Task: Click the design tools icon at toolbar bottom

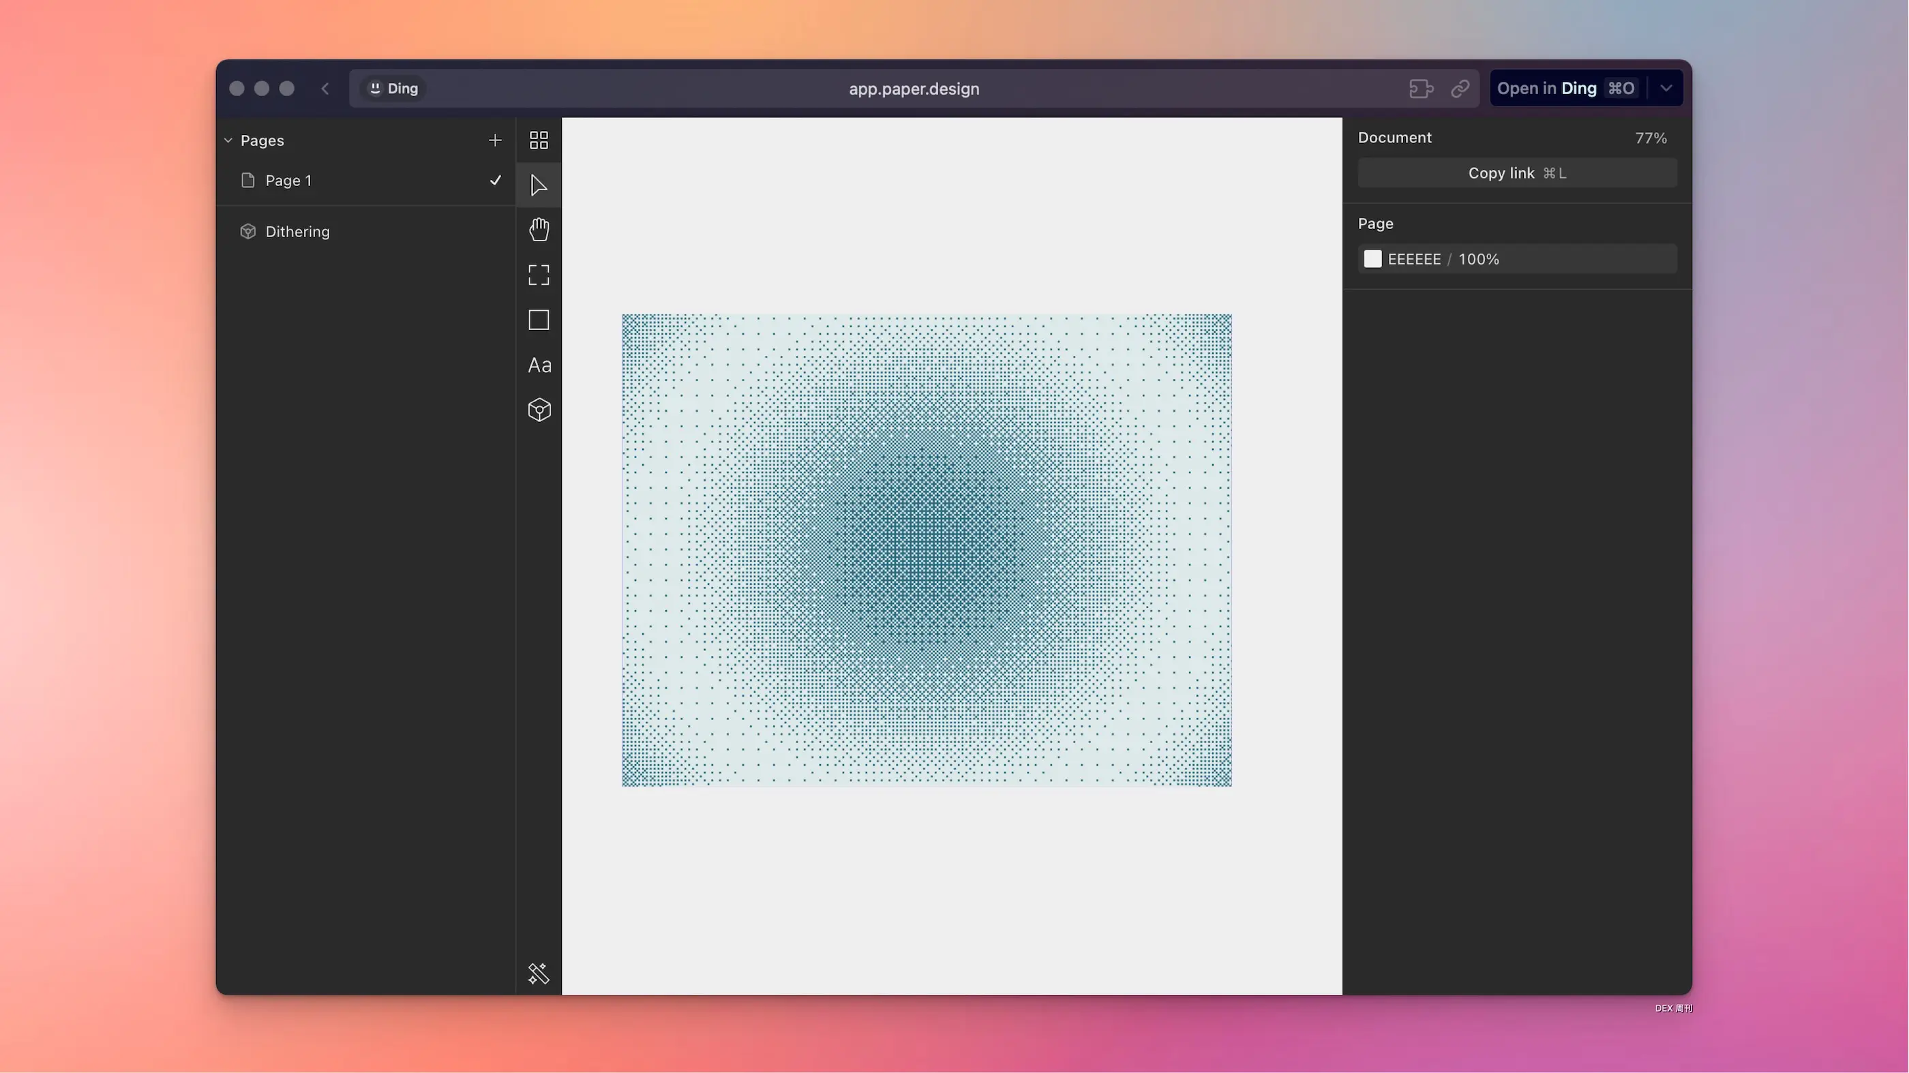Action: point(539,973)
